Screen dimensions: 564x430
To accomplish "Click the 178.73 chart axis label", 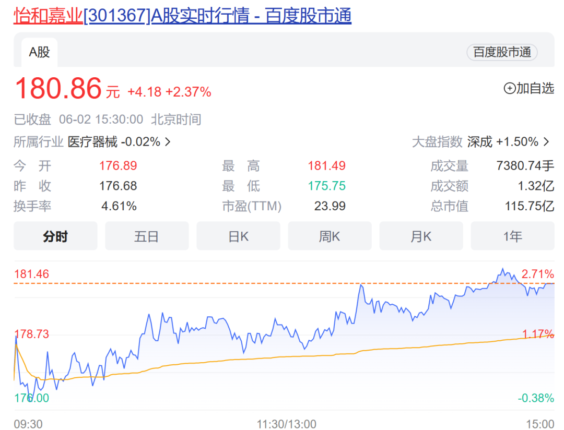I will 31,334.
